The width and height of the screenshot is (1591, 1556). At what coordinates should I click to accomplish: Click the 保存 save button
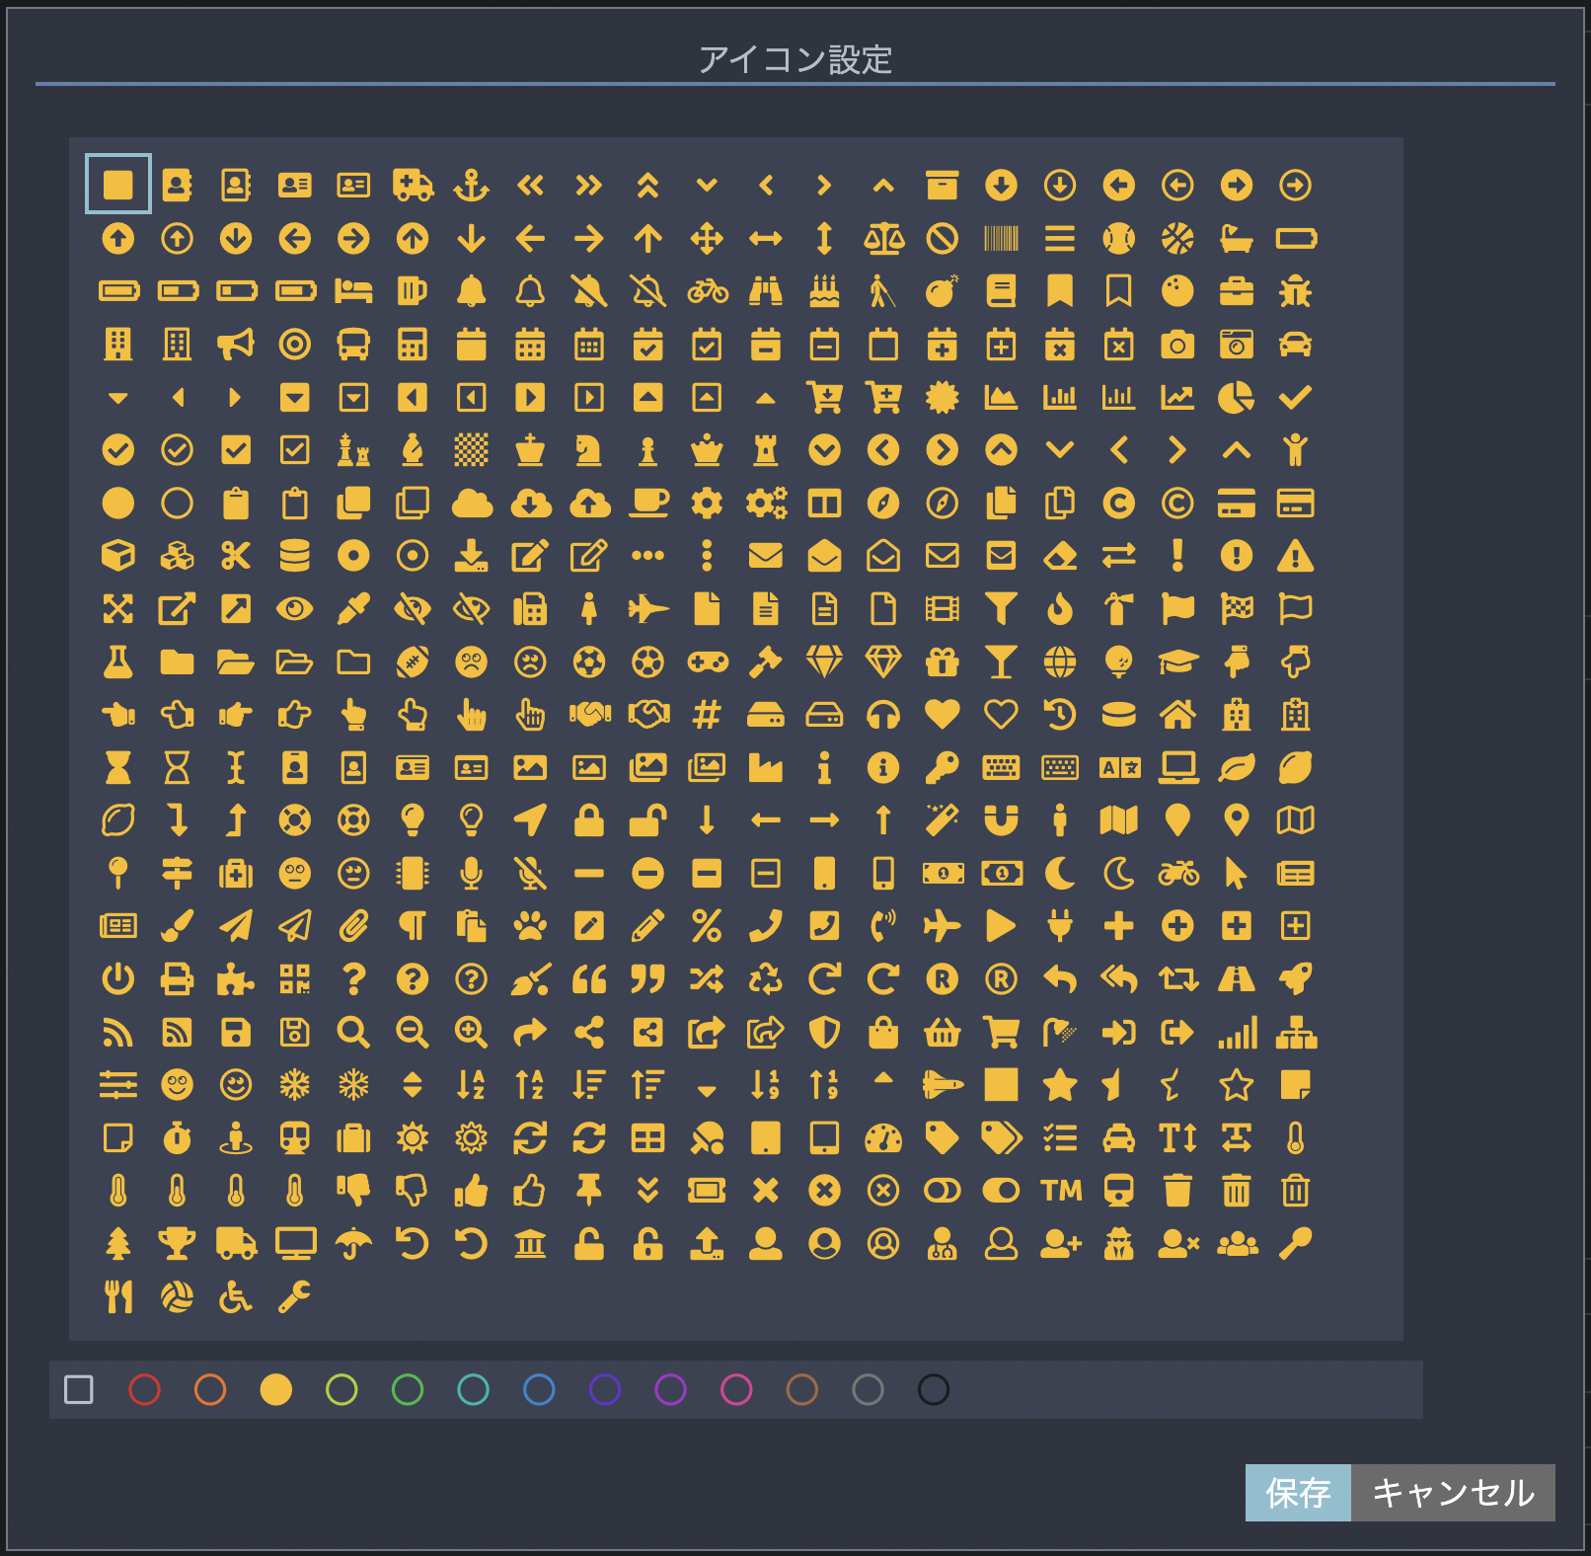click(1297, 1494)
